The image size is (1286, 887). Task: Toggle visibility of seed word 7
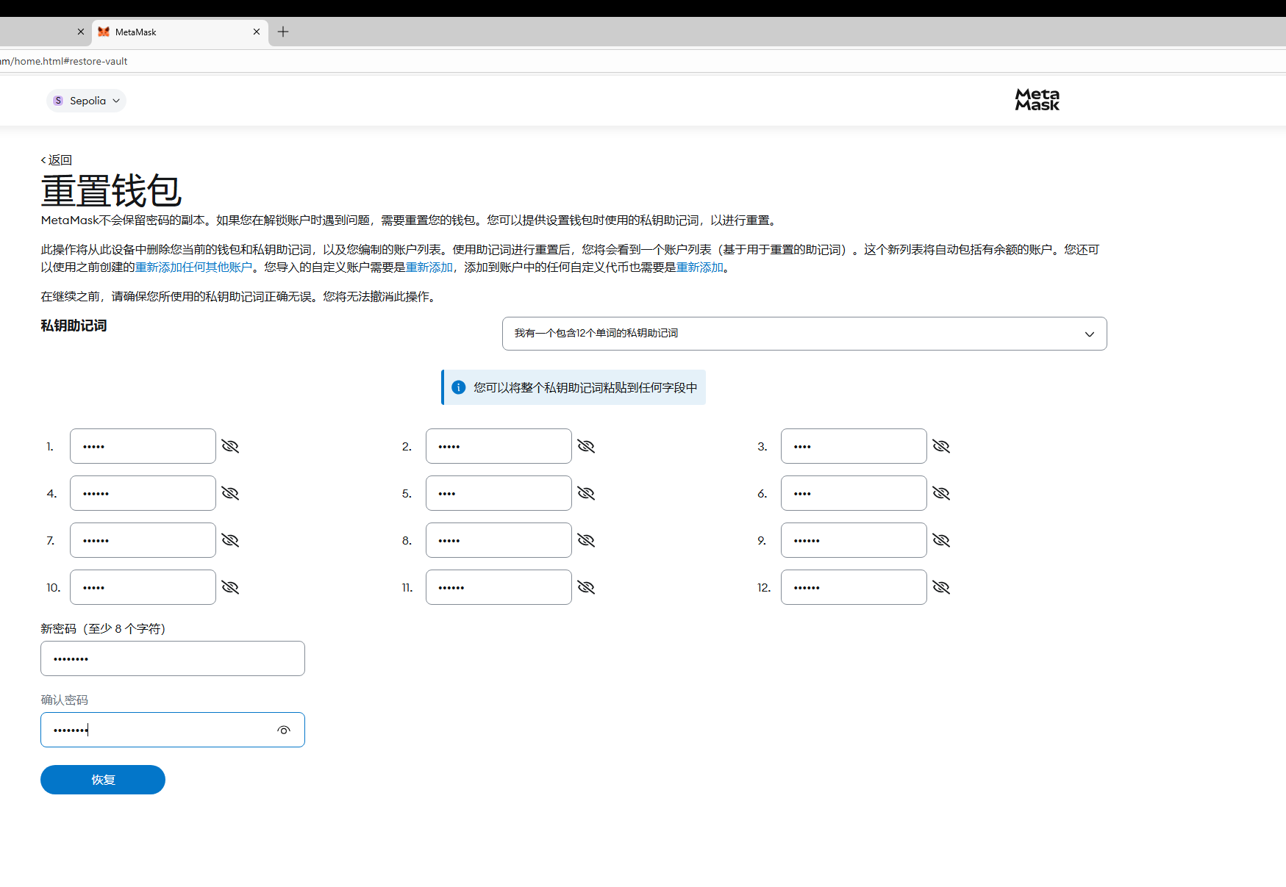230,540
